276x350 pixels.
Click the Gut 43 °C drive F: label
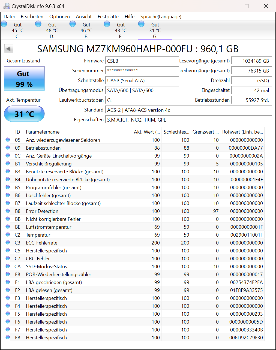(121, 30)
